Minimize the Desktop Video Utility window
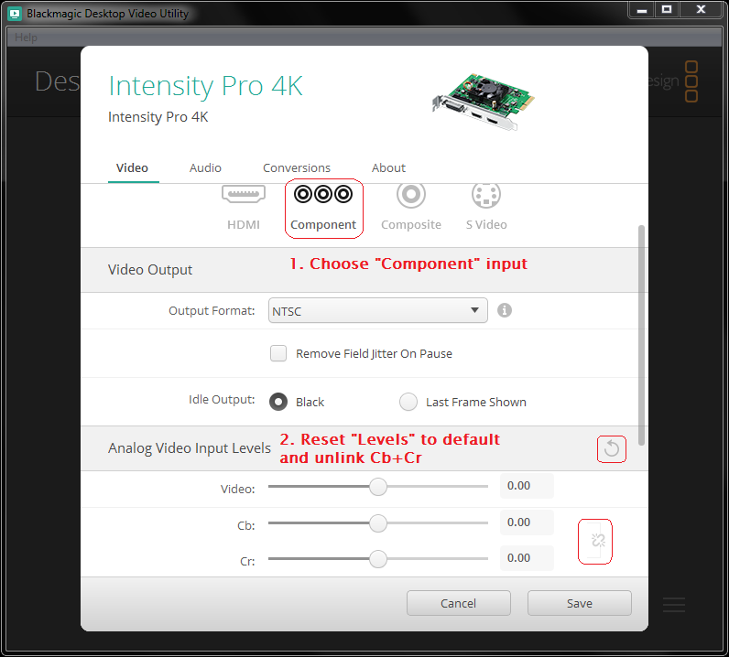This screenshot has width=729, height=657. coord(642,10)
